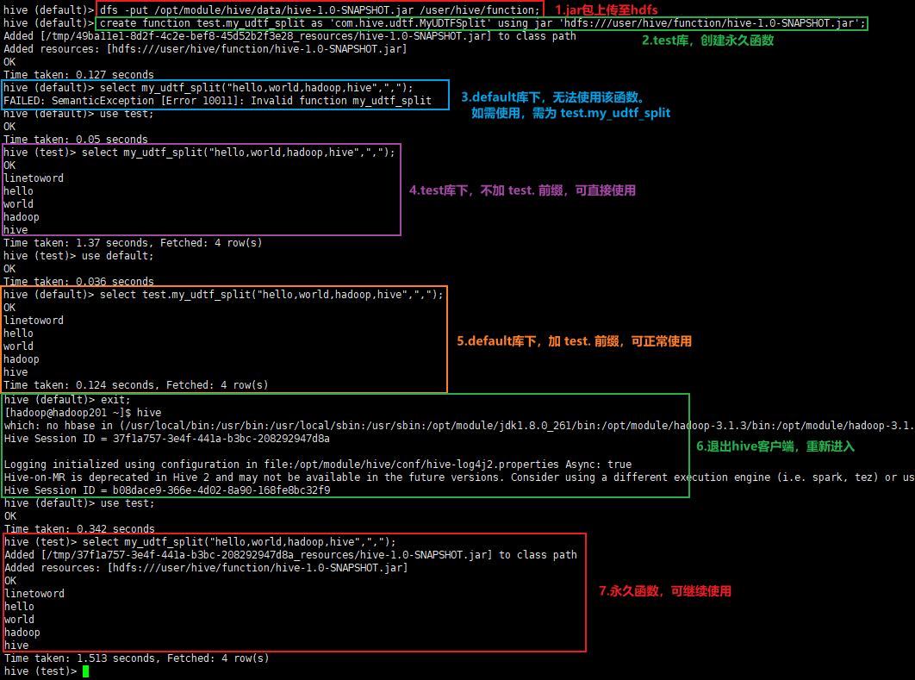
Task: Select the '[hadoop@hadoop201 ~]$ hive' shell prompt line
Action: tap(83, 413)
